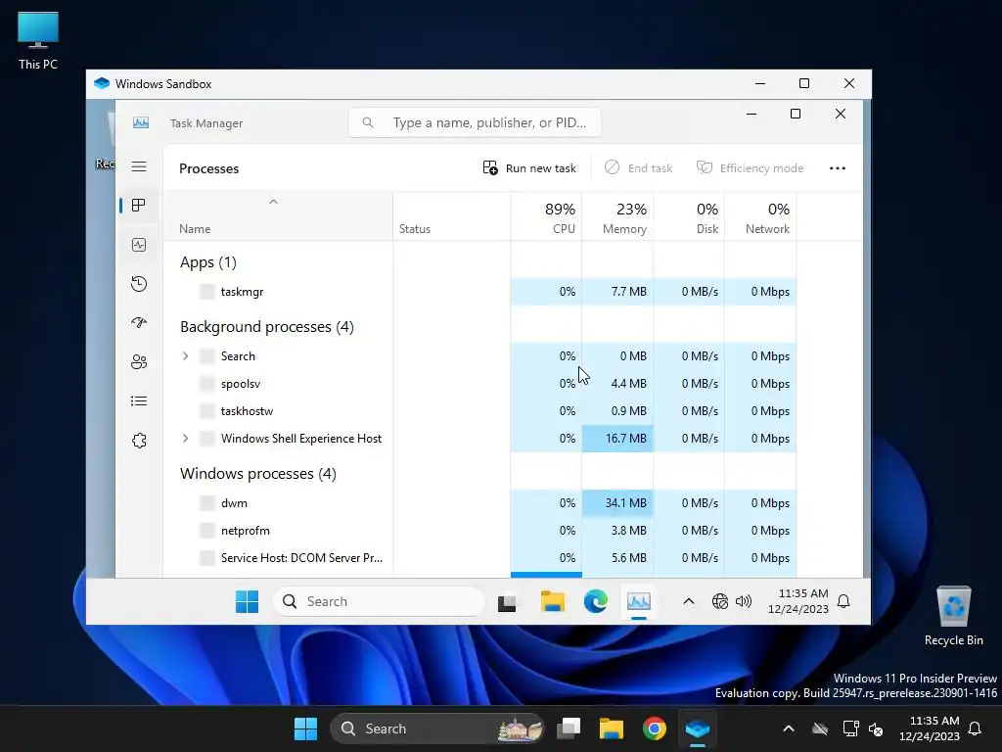
Task: Show hidden icons in host system tray
Action: pos(789,728)
